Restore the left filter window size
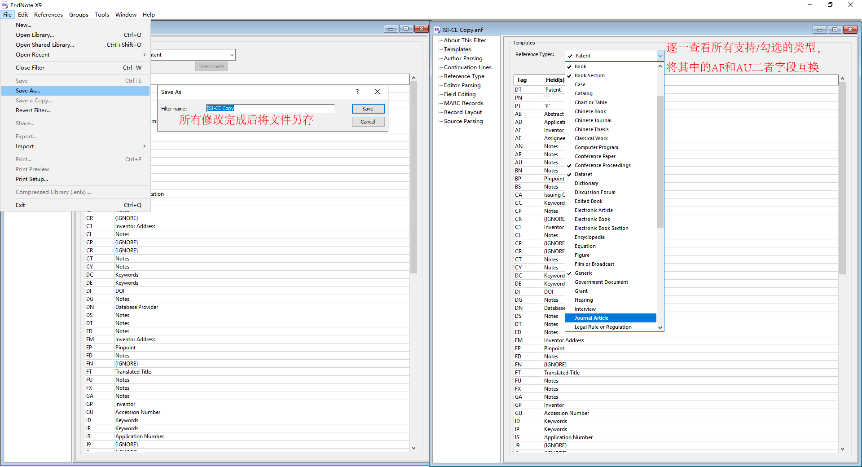 406,29
